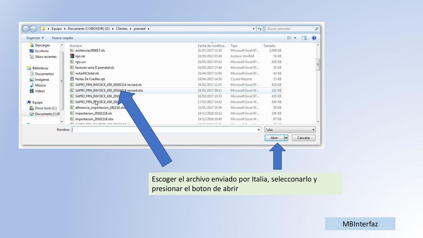Click the Disco local (C:) drive icon
The width and height of the screenshot is (423, 238).
(x=31, y=108)
